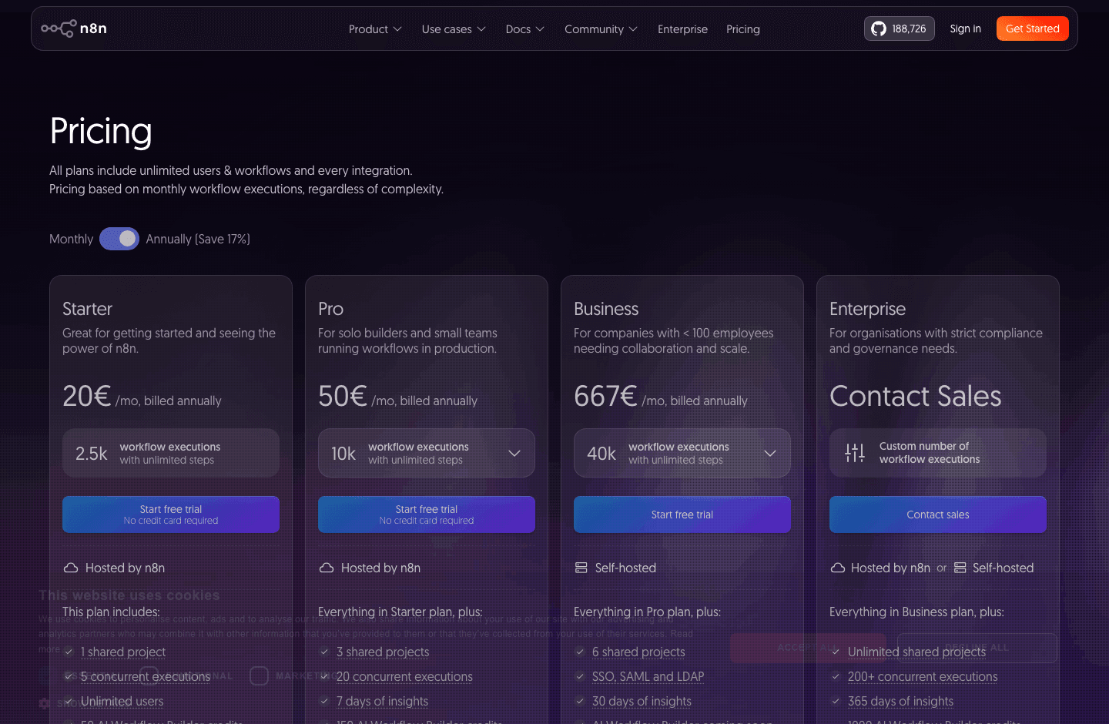Open the GitHub stars badge 188,726
Viewport: 1109px width, 724px height.
(899, 28)
